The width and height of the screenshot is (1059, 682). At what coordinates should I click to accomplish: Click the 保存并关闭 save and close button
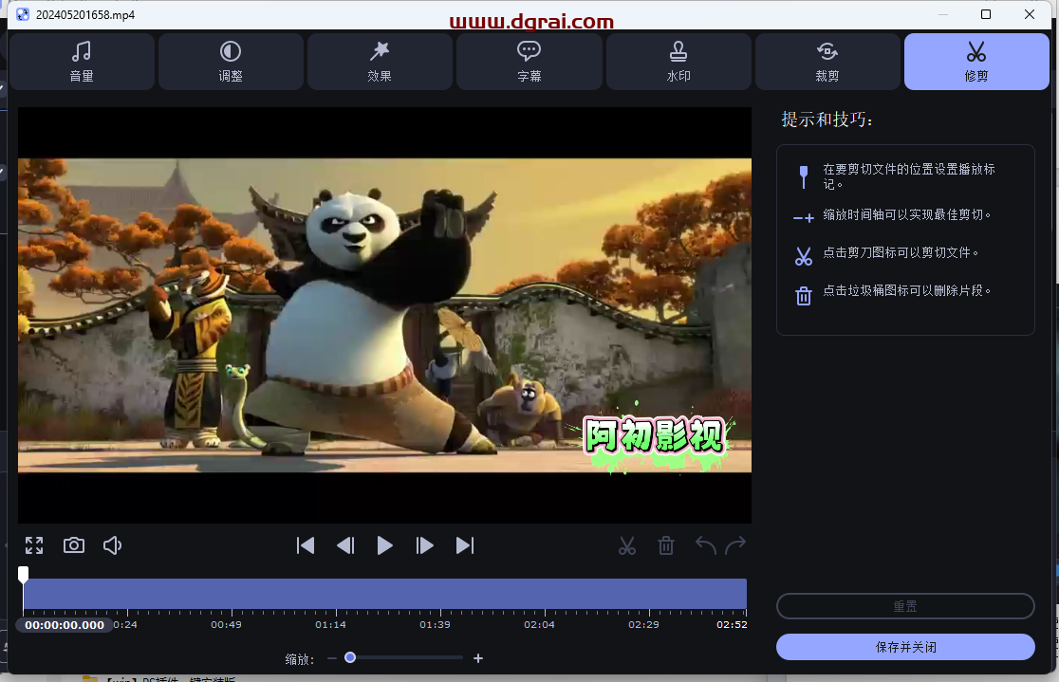905,647
